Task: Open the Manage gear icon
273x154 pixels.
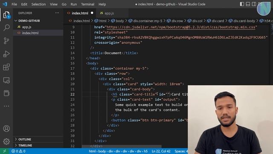Action: pyautogui.click(x=6, y=142)
